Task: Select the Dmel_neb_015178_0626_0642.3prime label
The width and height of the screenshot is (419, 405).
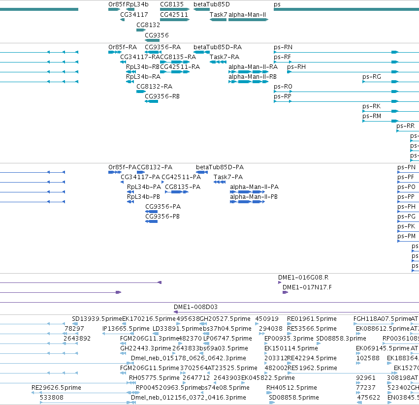Action: 188,358
